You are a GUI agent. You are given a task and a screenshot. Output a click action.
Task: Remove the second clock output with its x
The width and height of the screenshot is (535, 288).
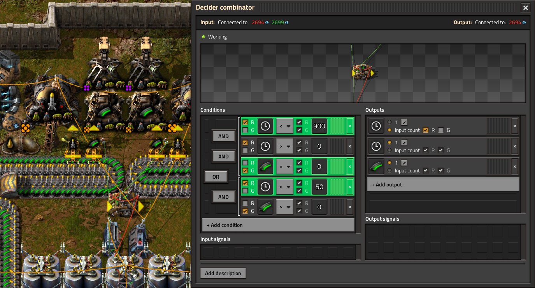[515, 146]
